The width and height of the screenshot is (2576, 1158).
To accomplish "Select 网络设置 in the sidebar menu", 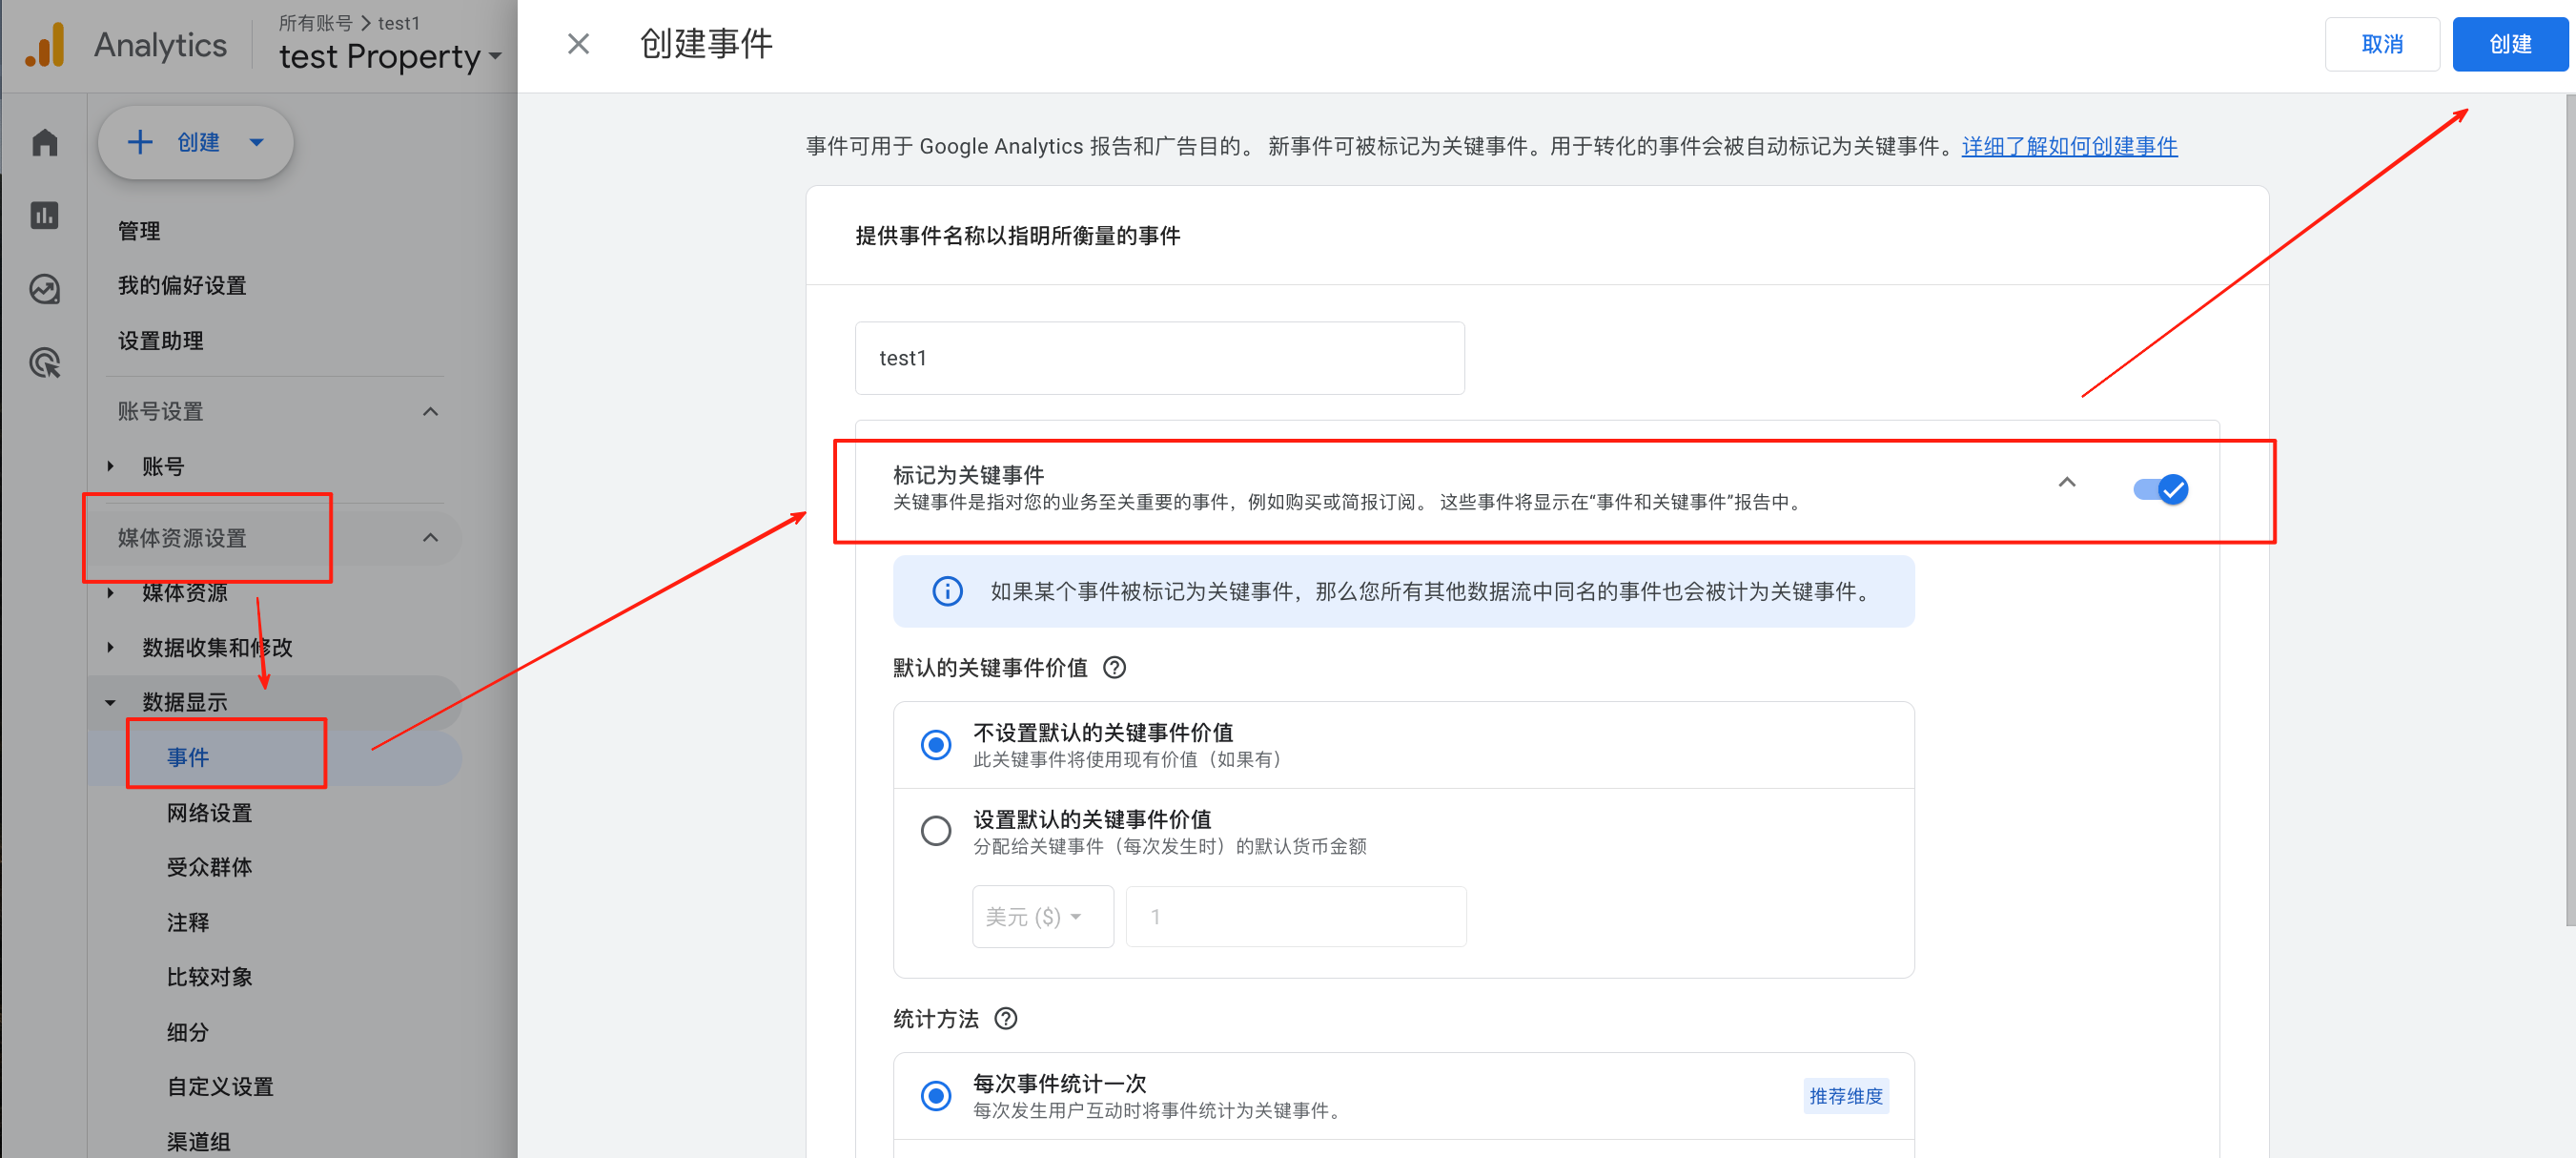I will [210, 813].
